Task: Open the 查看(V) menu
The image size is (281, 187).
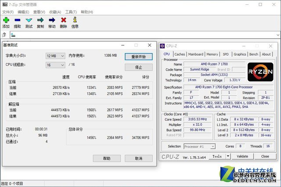Action: [39, 12]
